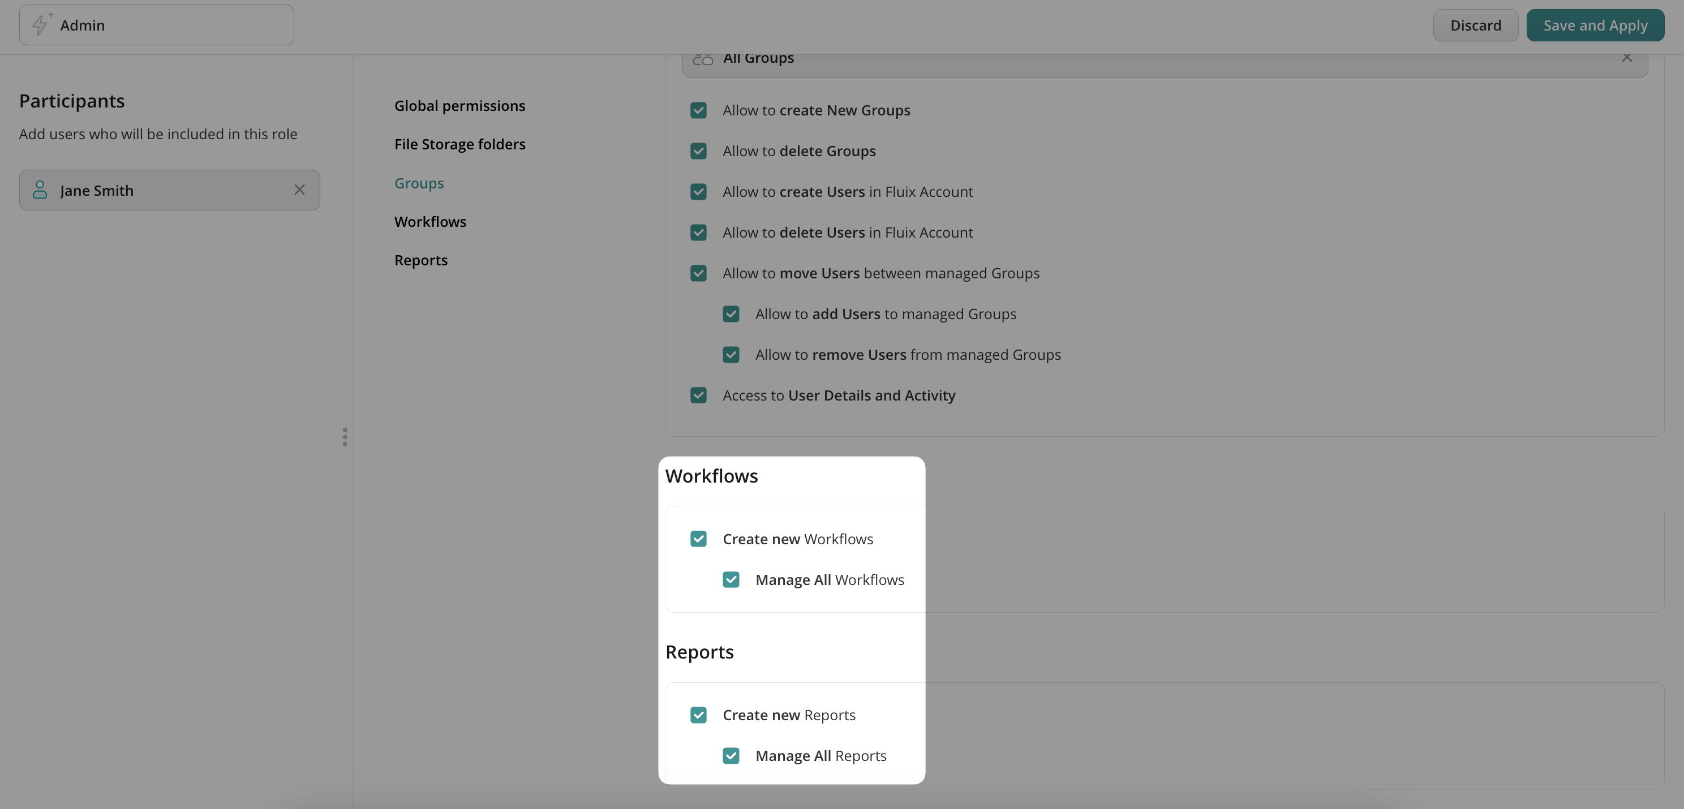Toggle Create new Workflows checkbox
Screen dimensions: 1684x809
[x=698, y=539]
